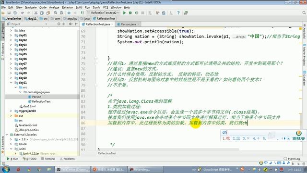Open the ReflectionTest.test2 run configuration dropdown
The width and height of the screenshot is (307, 173).
click(x=104, y=13)
